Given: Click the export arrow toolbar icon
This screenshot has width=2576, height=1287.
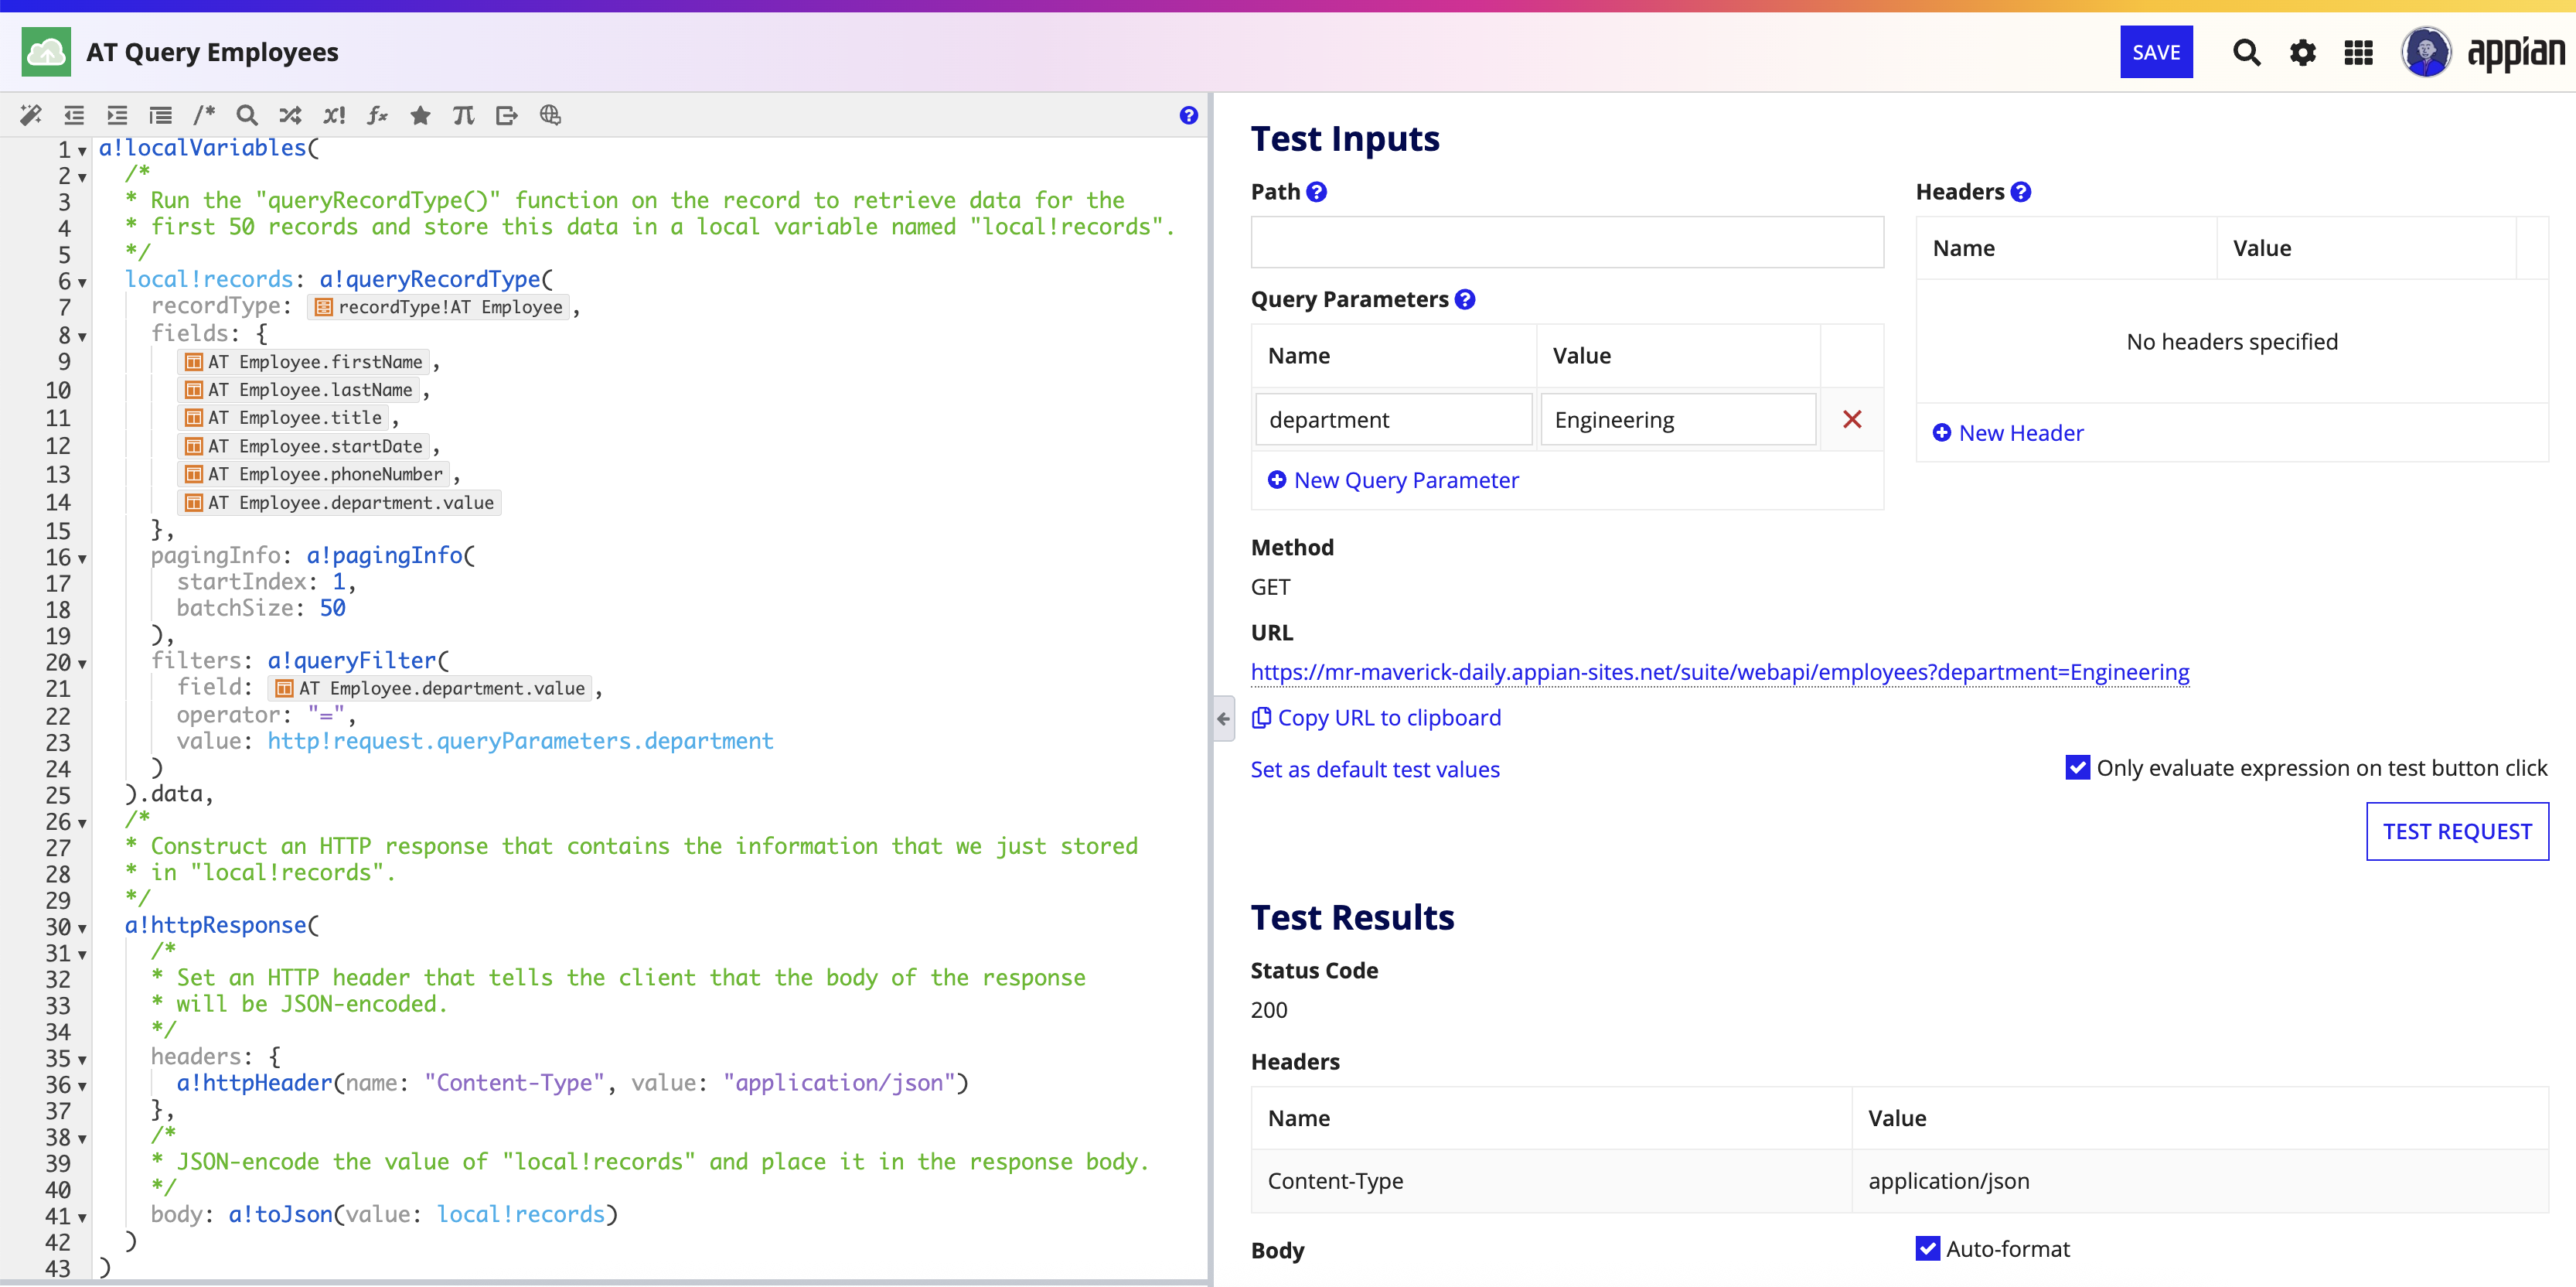Looking at the screenshot, I should click(507, 115).
